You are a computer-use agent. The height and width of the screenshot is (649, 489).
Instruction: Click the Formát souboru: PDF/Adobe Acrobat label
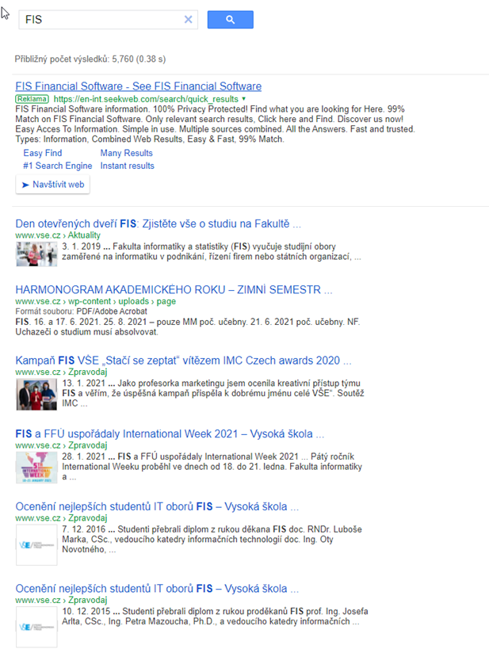81,311
